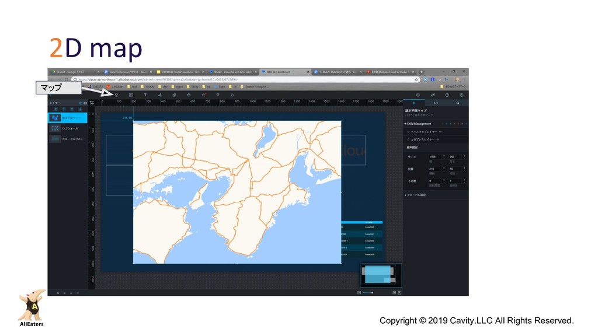Switch to 'shared - Google ドライブ' browser tab
The height and width of the screenshot is (336, 598).
pyautogui.click(x=75, y=72)
